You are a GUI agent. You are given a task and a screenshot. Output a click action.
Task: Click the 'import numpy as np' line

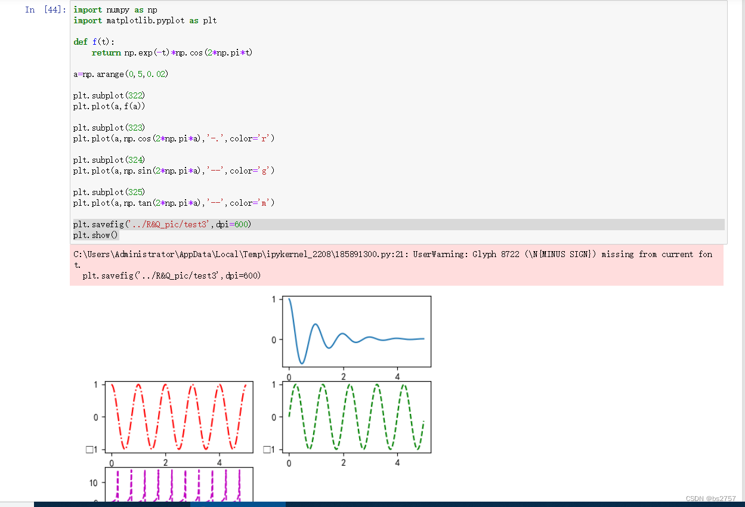[x=115, y=10]
